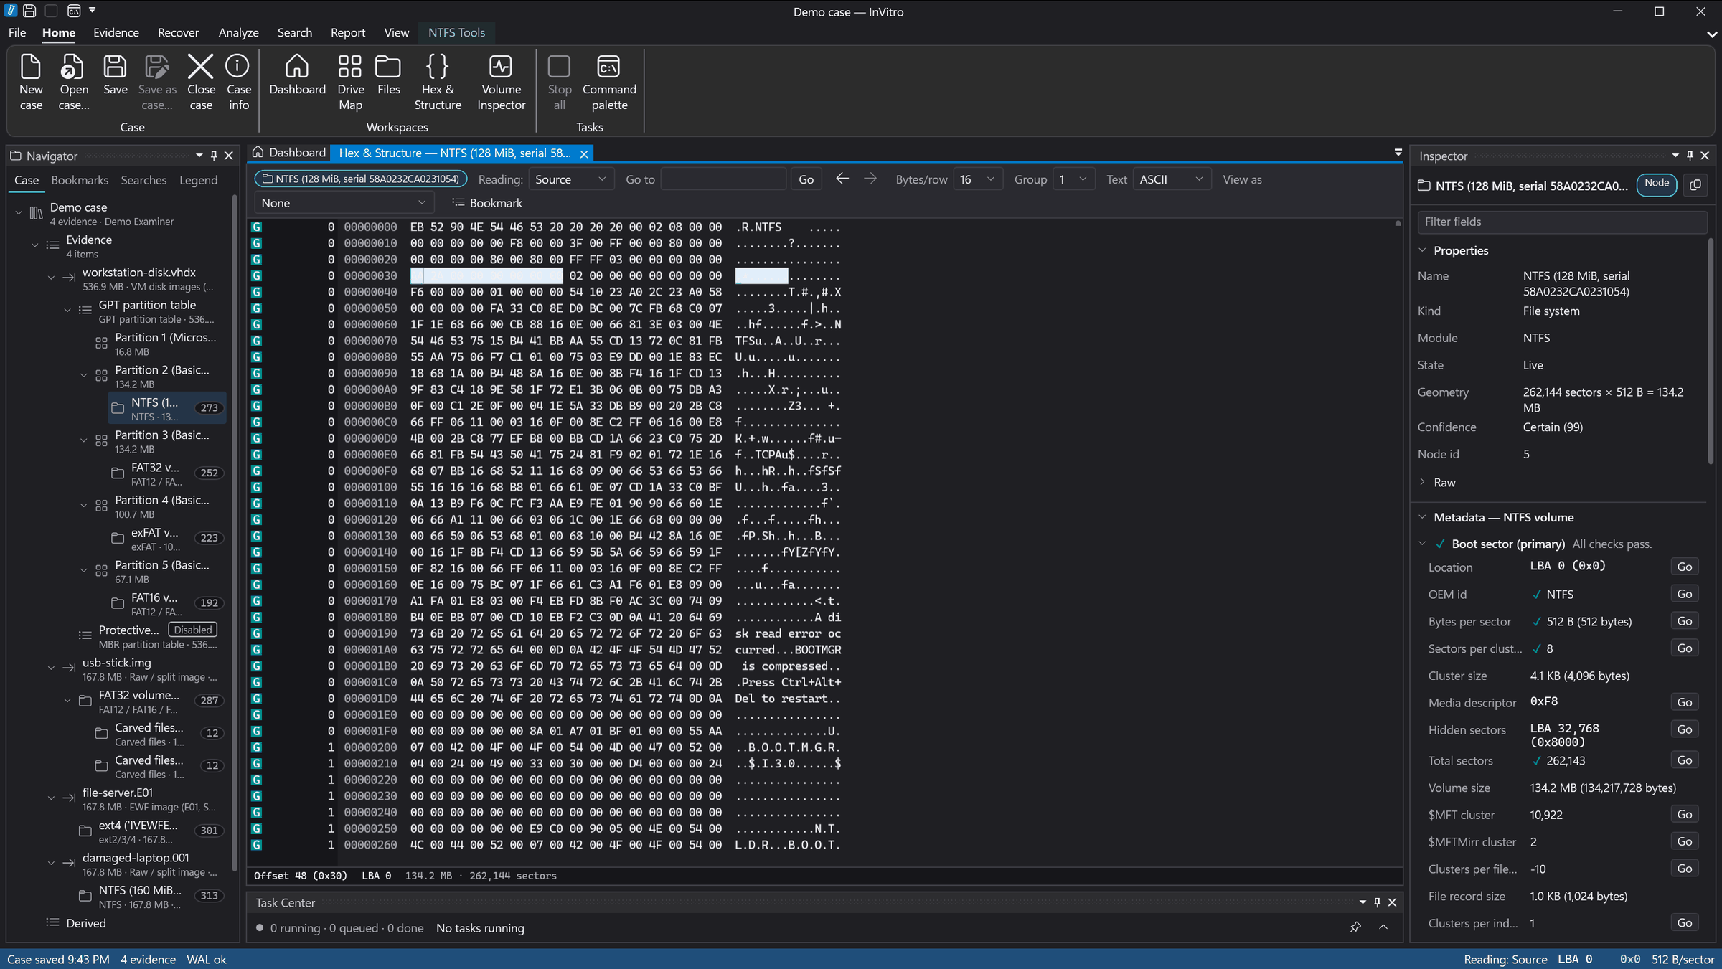This screenshot has width=1722, height=969.
Task: Toggle the Node button in Inspector
Action: tap(1657, 184)
